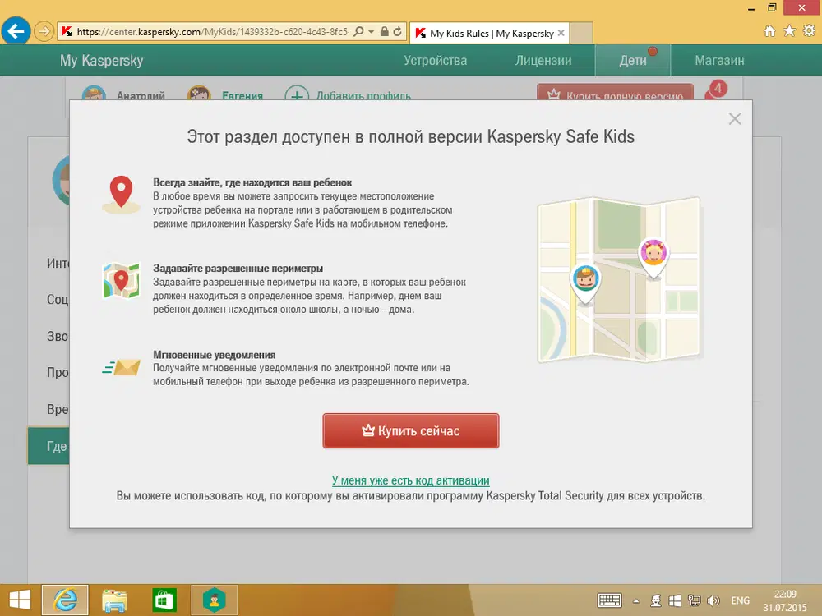Click the flying envelope notifications icon
The width and height of the screenshot is (822, 616).
[x=121, y=367]
